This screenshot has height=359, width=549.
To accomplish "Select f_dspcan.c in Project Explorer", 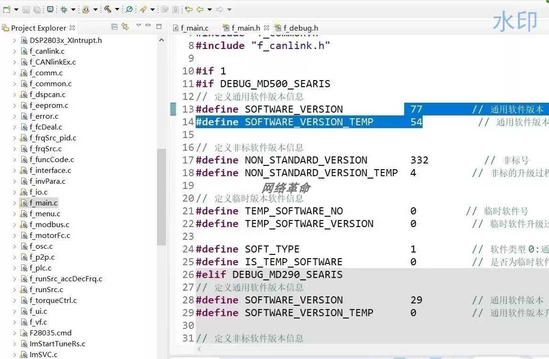I will pos(47,95).
